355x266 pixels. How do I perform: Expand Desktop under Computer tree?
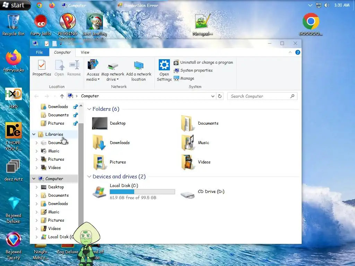[x=36, y=187]
